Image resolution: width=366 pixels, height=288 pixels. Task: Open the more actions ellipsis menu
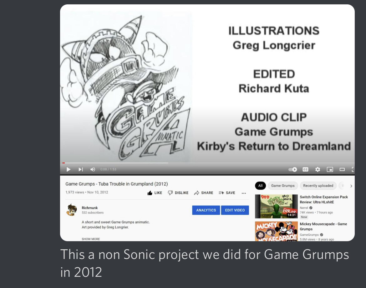[244, 193]
